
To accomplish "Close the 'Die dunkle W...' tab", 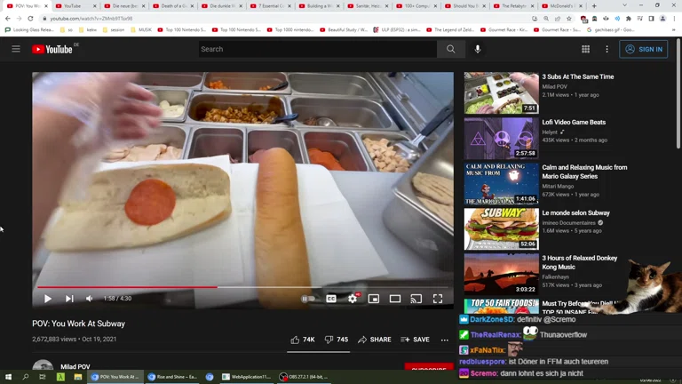I will pyautogui.click(x=241, y=6).
